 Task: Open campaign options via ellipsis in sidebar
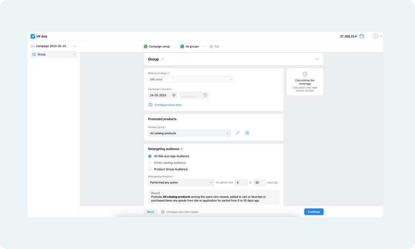click(x=75, y=46)
